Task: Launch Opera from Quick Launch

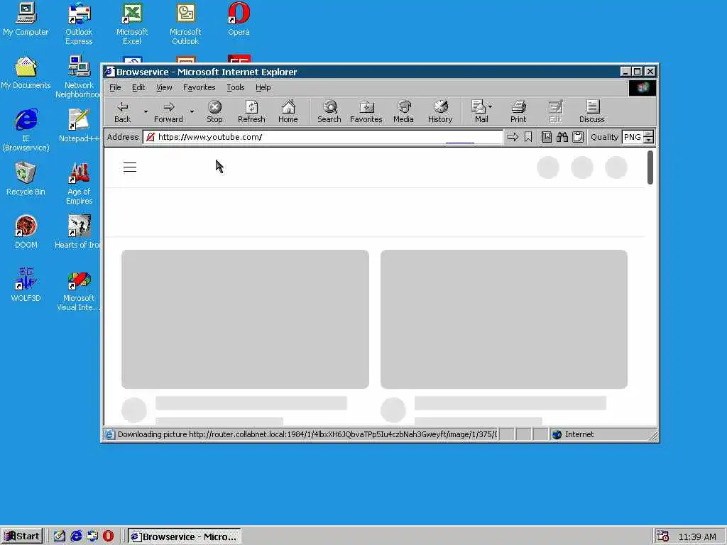Action: click(x=108, y=536)
